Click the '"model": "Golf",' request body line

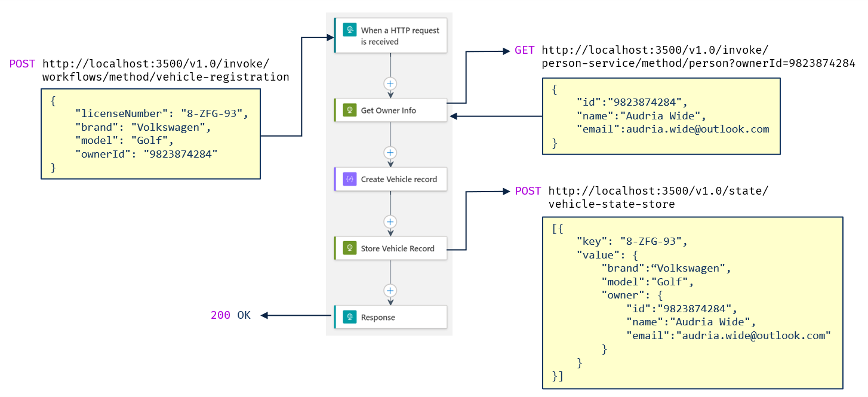coord(124,141)
